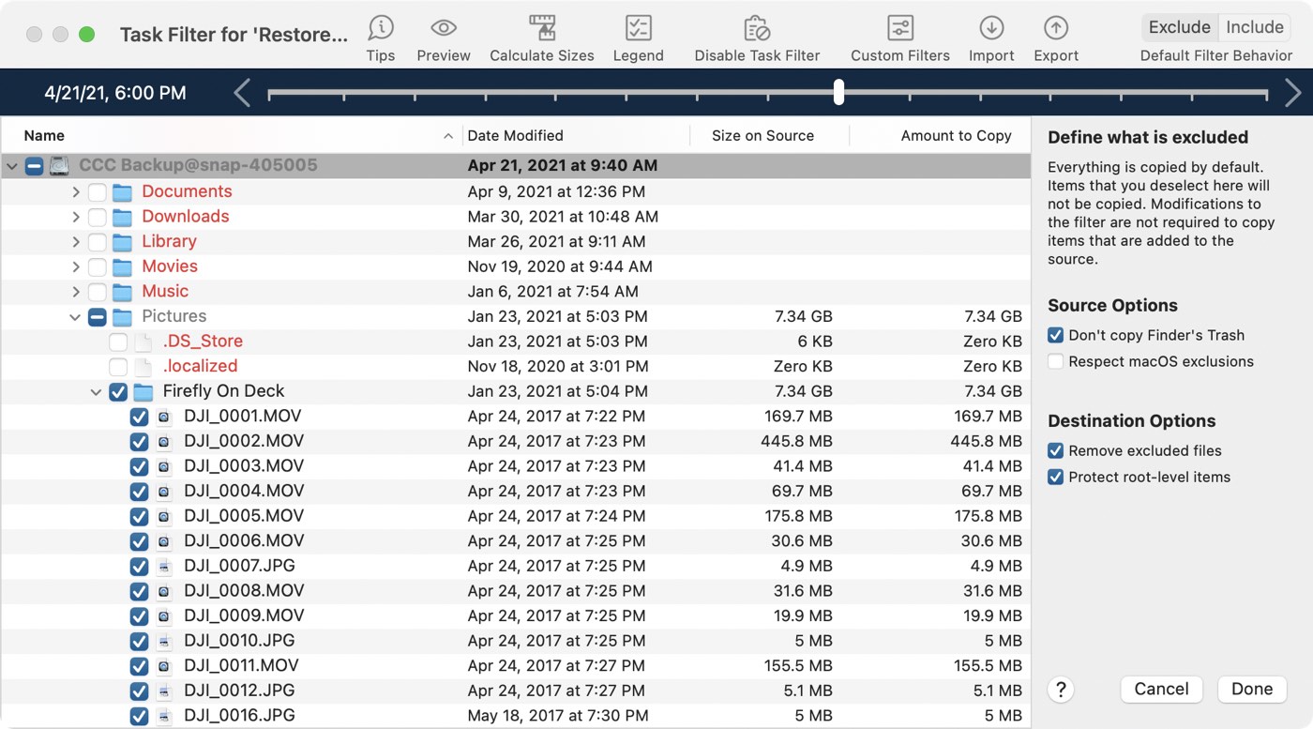This screenshot has height=729, width=1313.
Task: Toggle the Pictures folder checkbox
Action: tap(98, 317)
